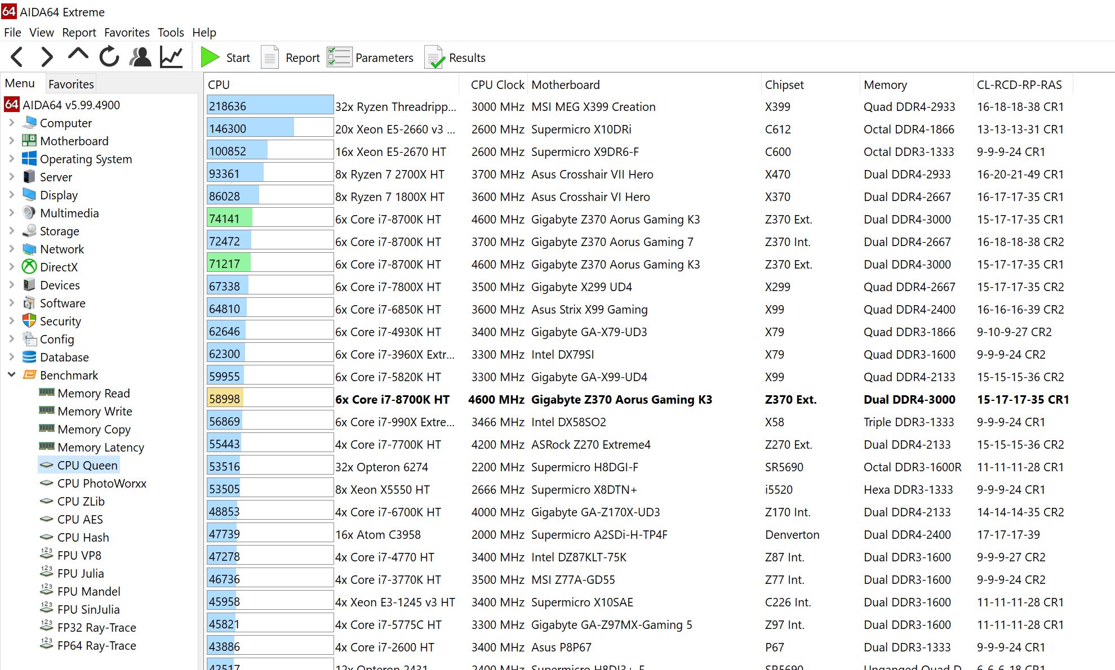Screen dimensions: 1115x670
Task: Click the Back navigation arrow
Action: [x=17, y=57]
